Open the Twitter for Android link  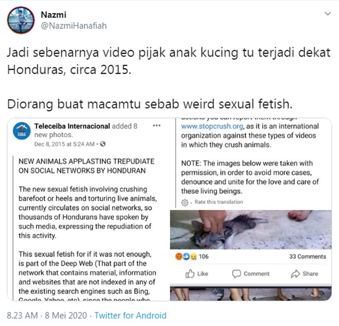click(130, 316)
